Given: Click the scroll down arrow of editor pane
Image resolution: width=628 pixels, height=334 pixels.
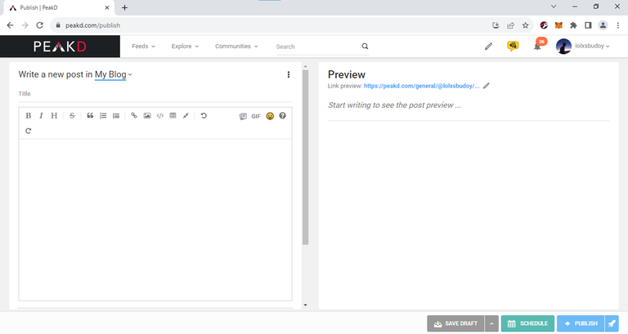Looking at the screenshot, I should point(305,305).
